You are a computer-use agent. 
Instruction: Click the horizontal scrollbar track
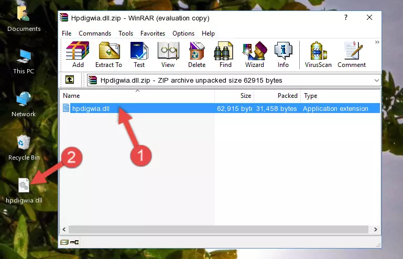pyautogui.click(x=219, y=229)
